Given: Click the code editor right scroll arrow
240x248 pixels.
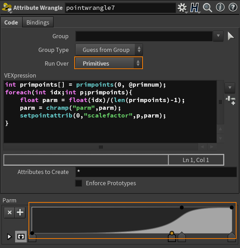Looking at the screenshot, I should coord(212,147).
